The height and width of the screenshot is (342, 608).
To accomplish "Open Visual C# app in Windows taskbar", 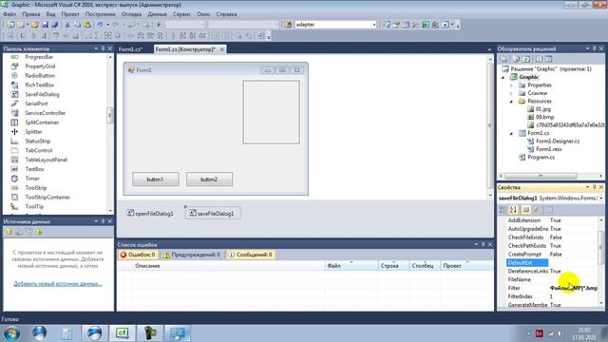I will coord(123,332).
